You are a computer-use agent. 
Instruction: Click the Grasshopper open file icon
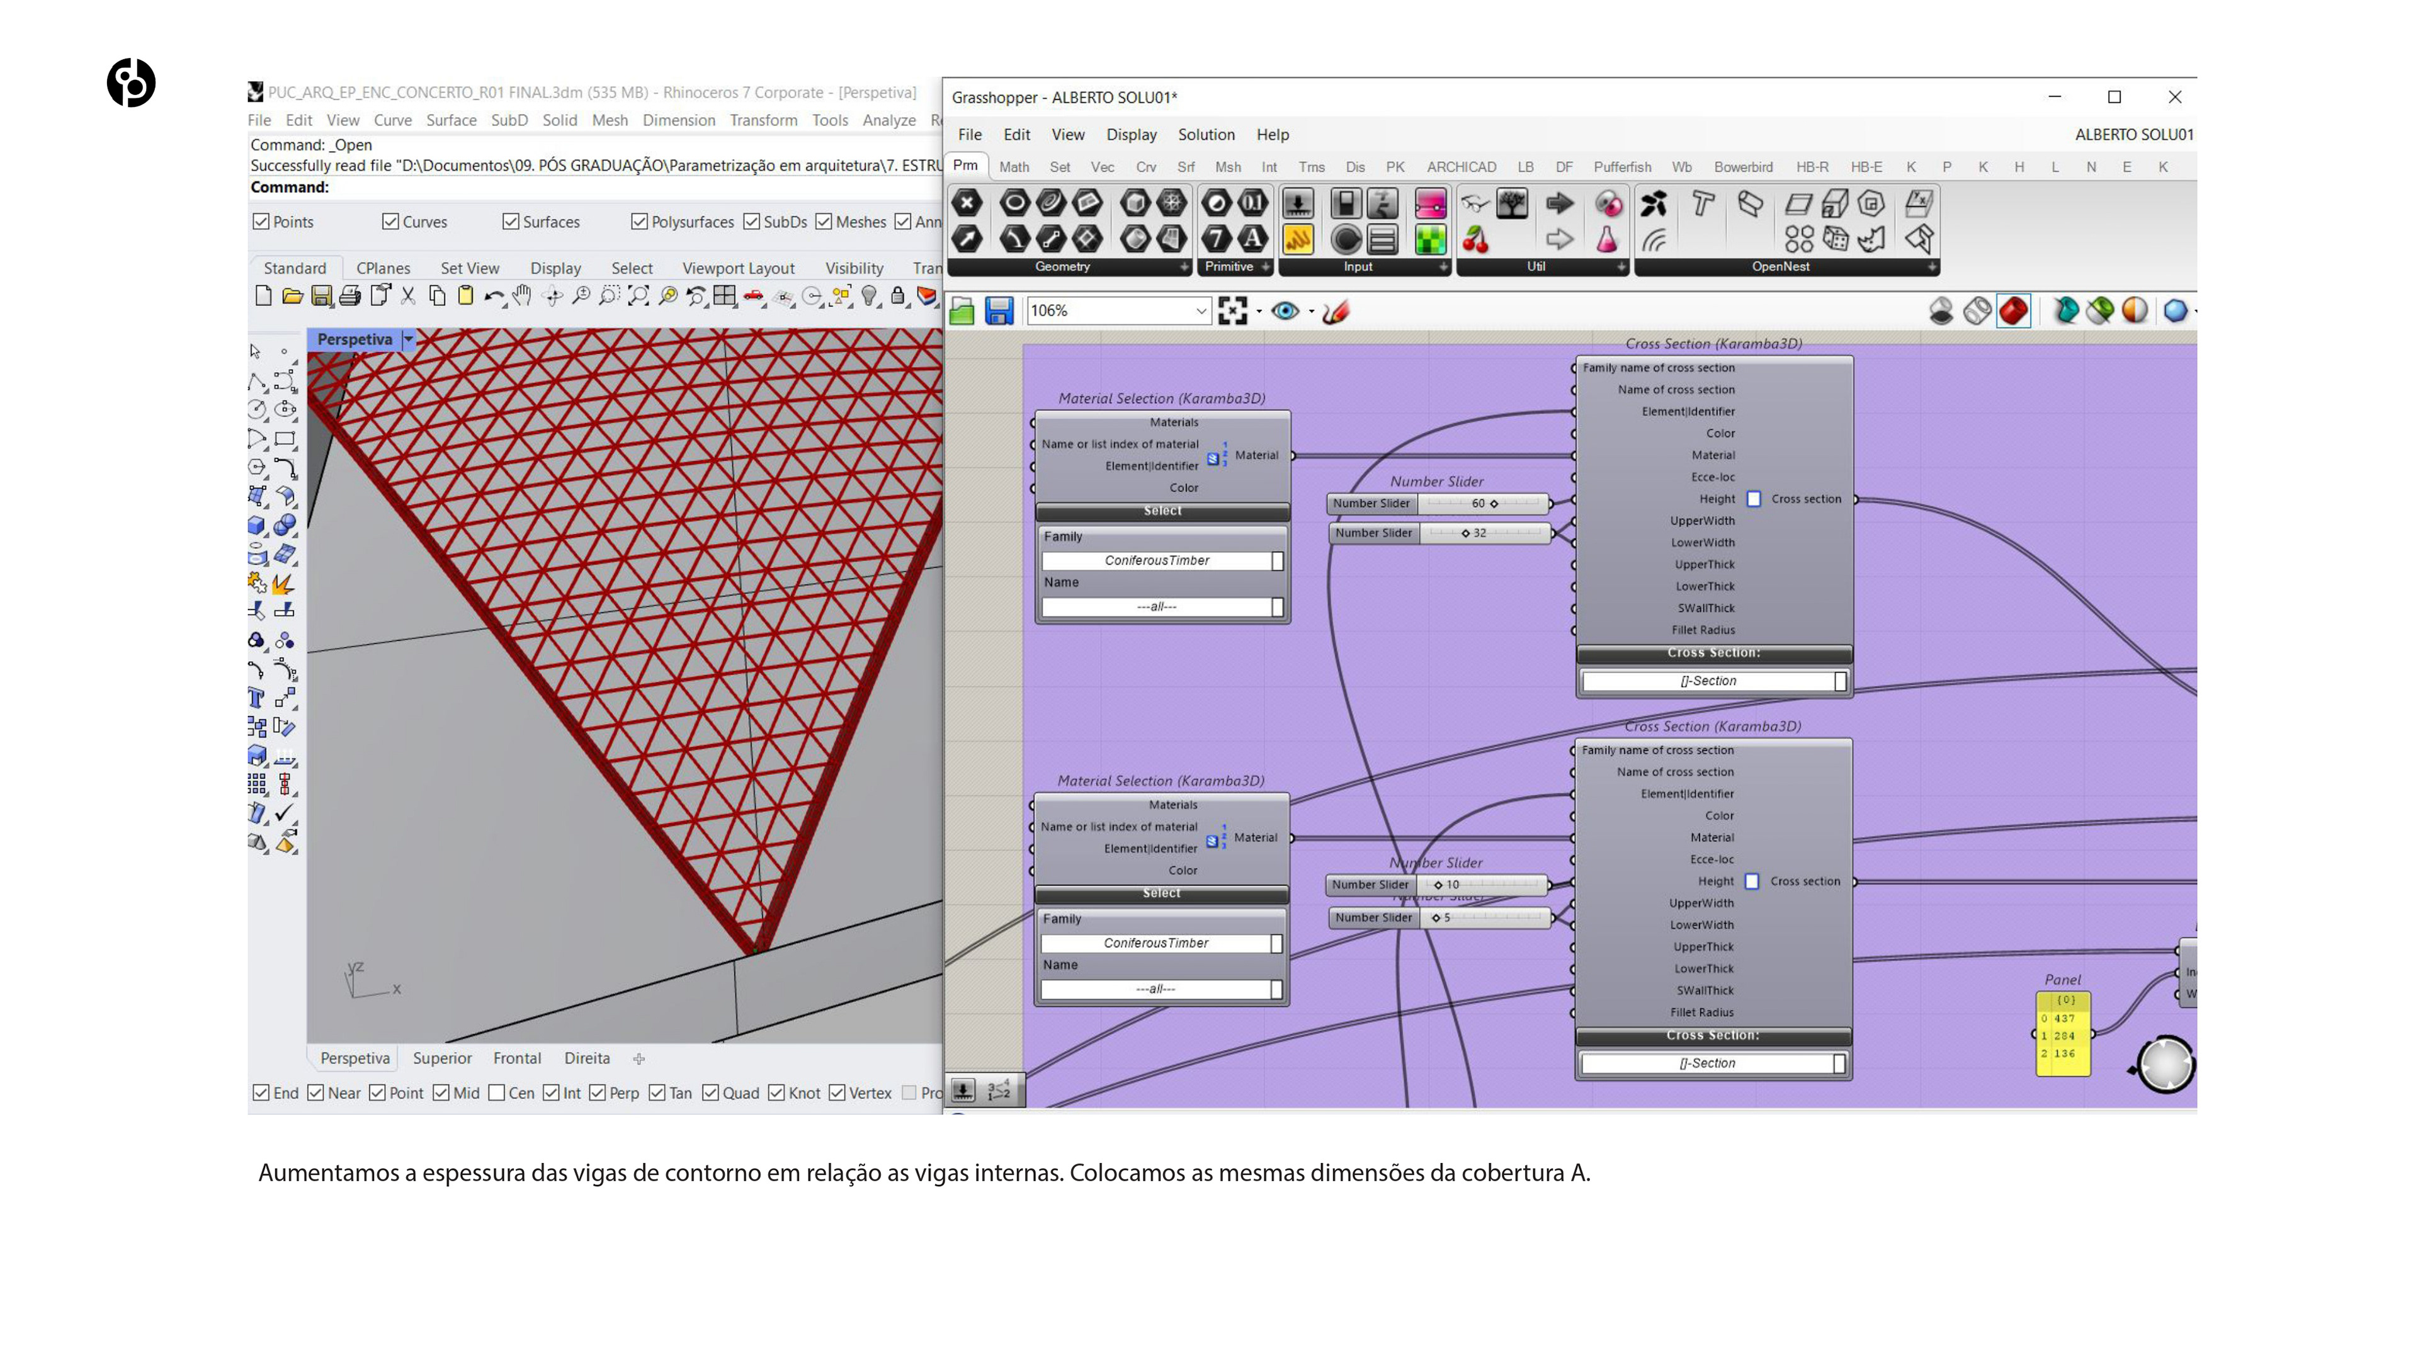pyautogui.click(x=962, y=310)
